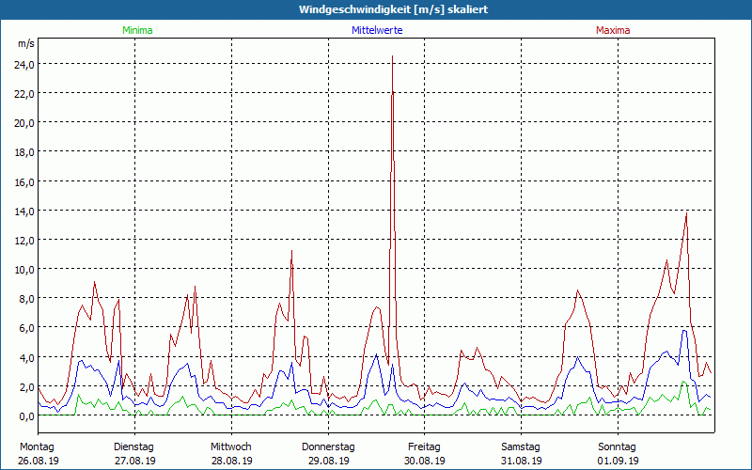Viewport: 752px width, 470px height.
Task: Select the 24,0 y-axis tick label
Action: pos(23,65)
